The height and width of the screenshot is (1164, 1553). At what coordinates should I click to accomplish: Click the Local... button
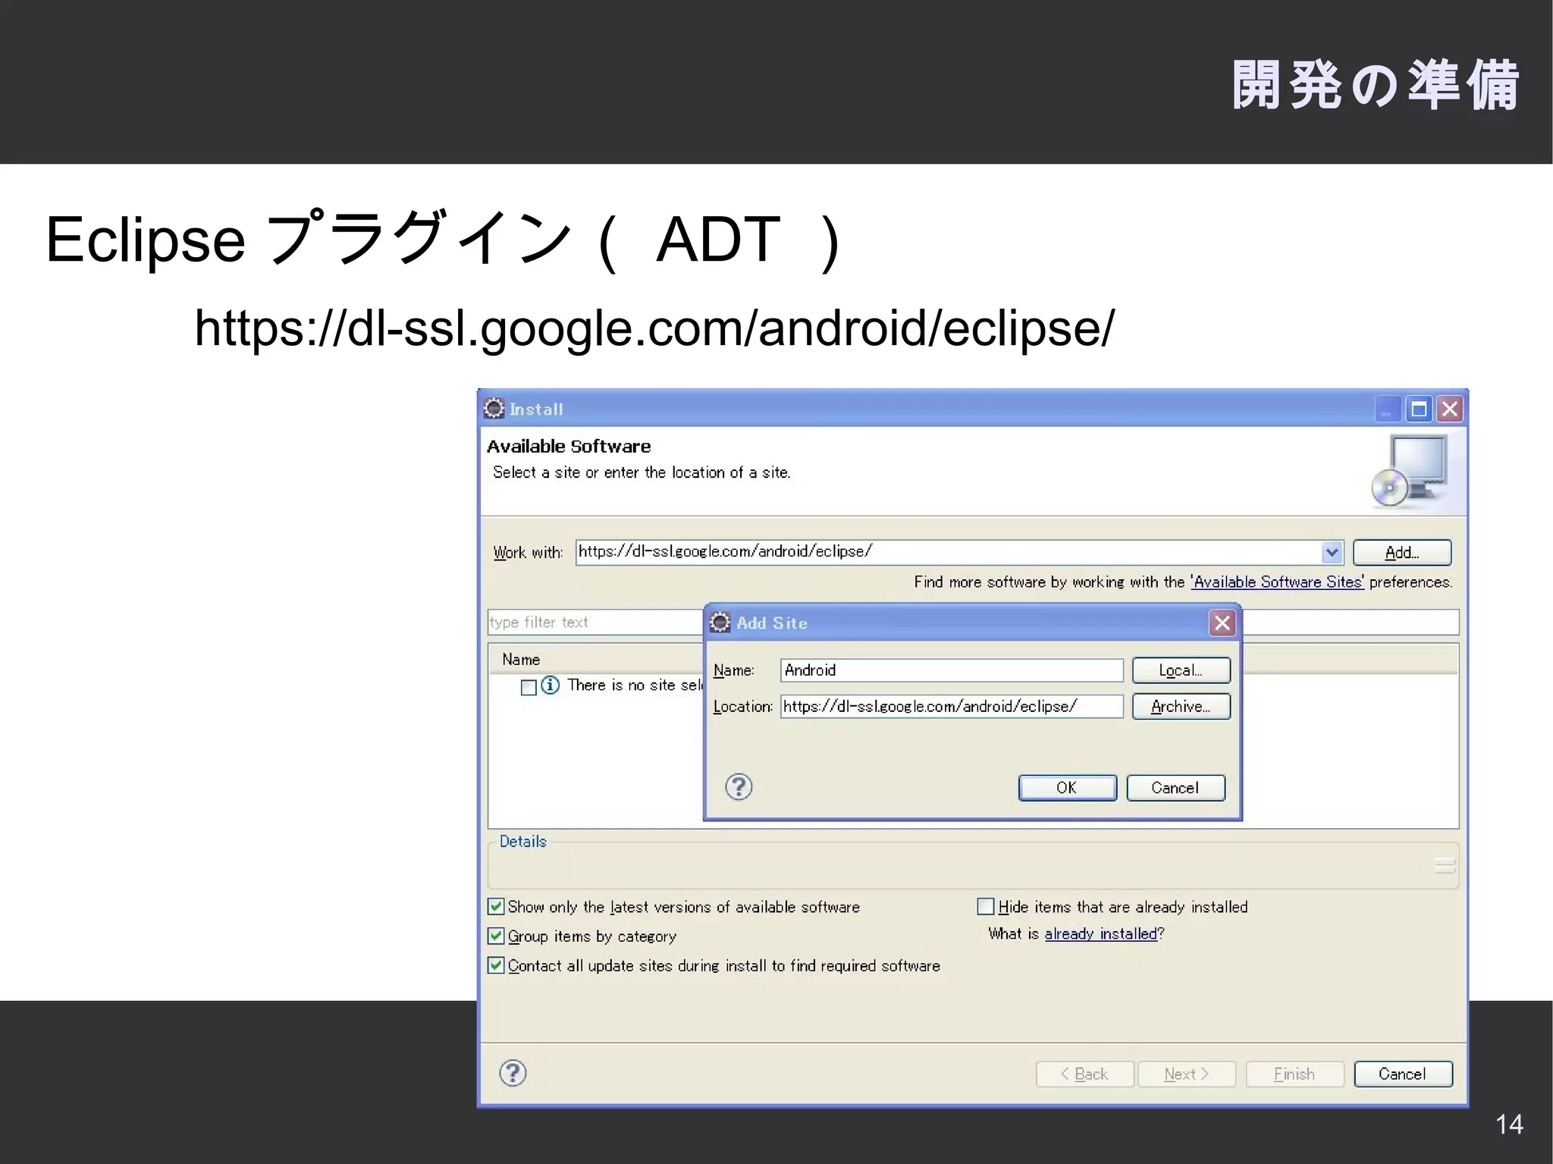tap(1181, 670)
